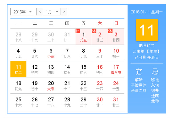This screenshot has width=172, height=129.
Task: Select January 6 小寒 date
Action: (x=51, y=53)
